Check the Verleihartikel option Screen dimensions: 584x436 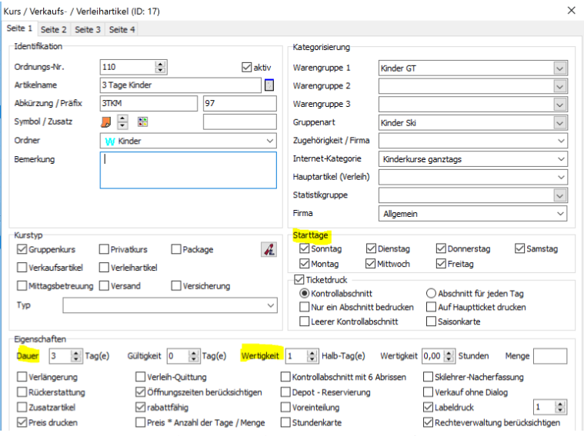click(x=104, y=268)
